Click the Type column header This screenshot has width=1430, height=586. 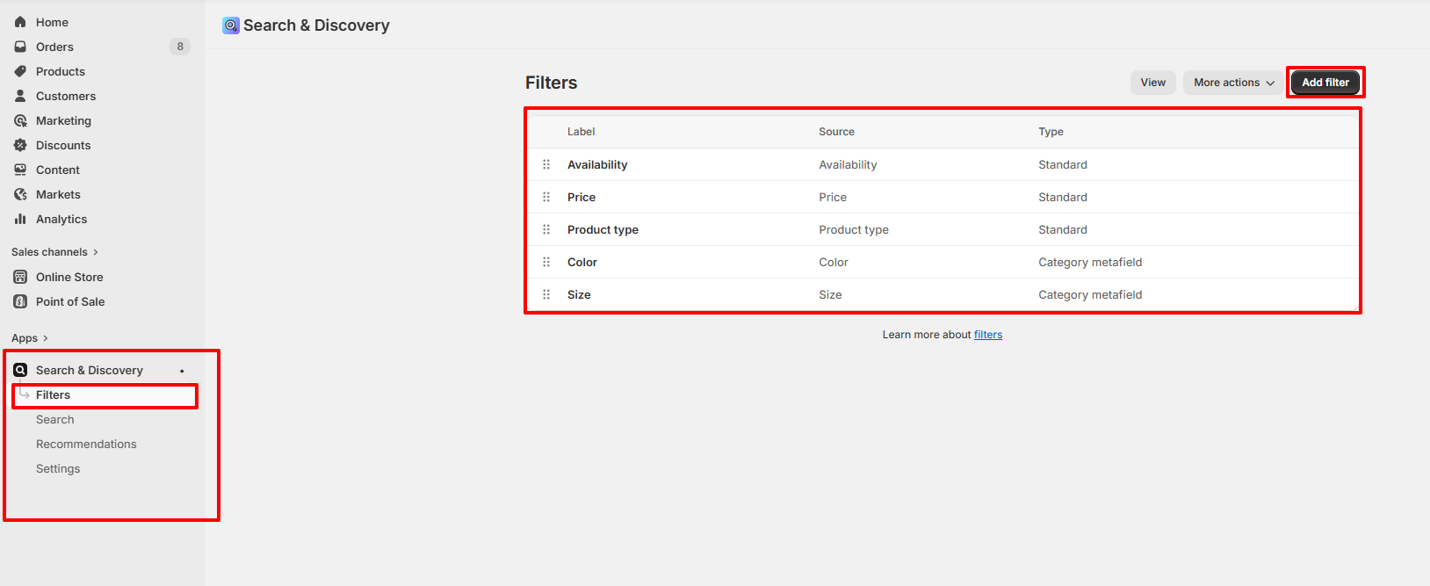coord(1051,132)
